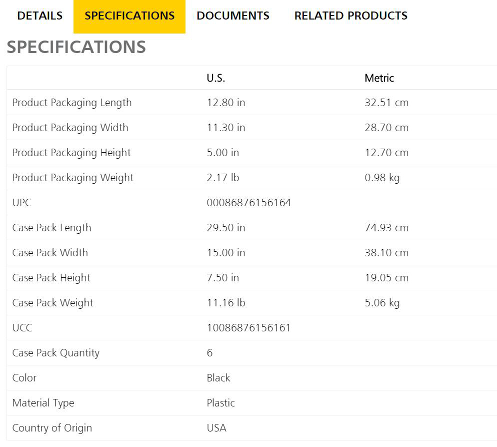Click the value 19.05 cm
This screenshot has width=497, height=447.
coord(386,278)
